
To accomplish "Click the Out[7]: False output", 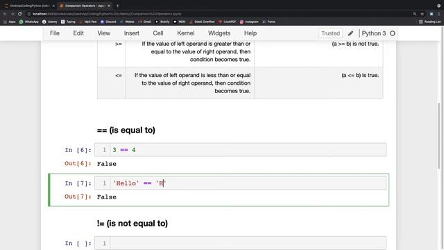I will (x=106, y=197).
